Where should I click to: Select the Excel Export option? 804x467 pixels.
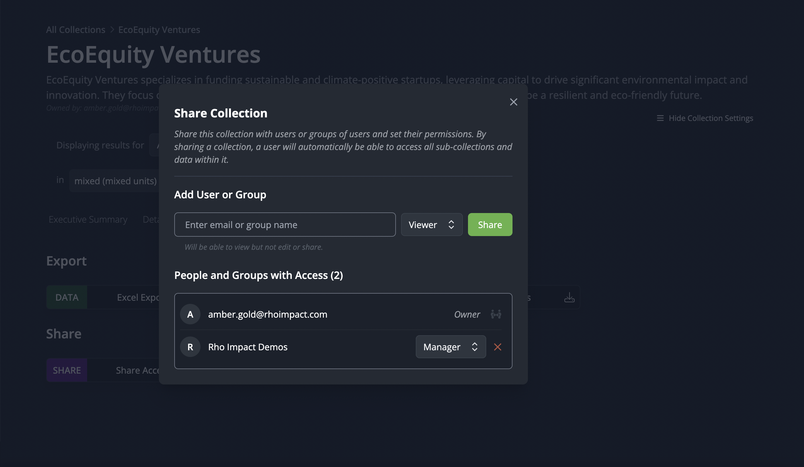pyautogui.click(x=138, y=297)
